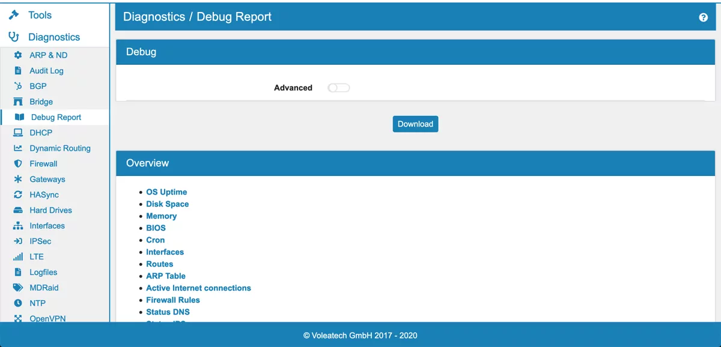Click the Interfaces network icon
The width and height of the screenshot is (721, 347).
click(x=19, y=225)
